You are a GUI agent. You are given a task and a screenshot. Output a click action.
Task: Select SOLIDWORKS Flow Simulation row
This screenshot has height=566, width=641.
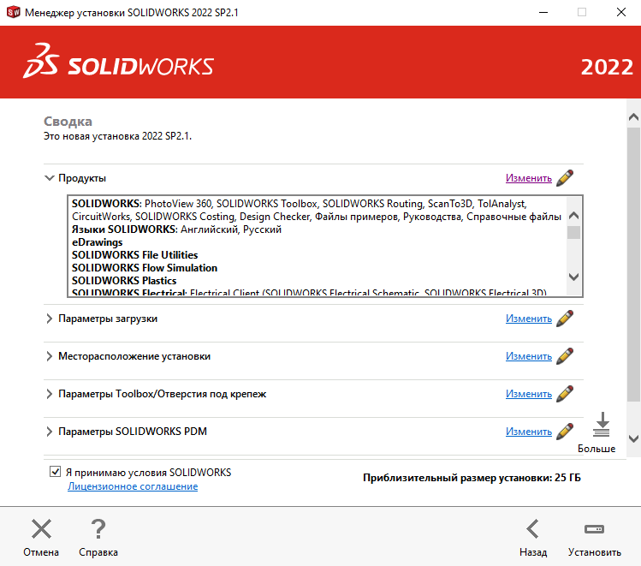145,268
